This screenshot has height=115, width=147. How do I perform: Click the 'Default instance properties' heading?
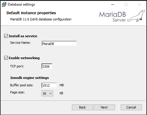click(31, 13)
